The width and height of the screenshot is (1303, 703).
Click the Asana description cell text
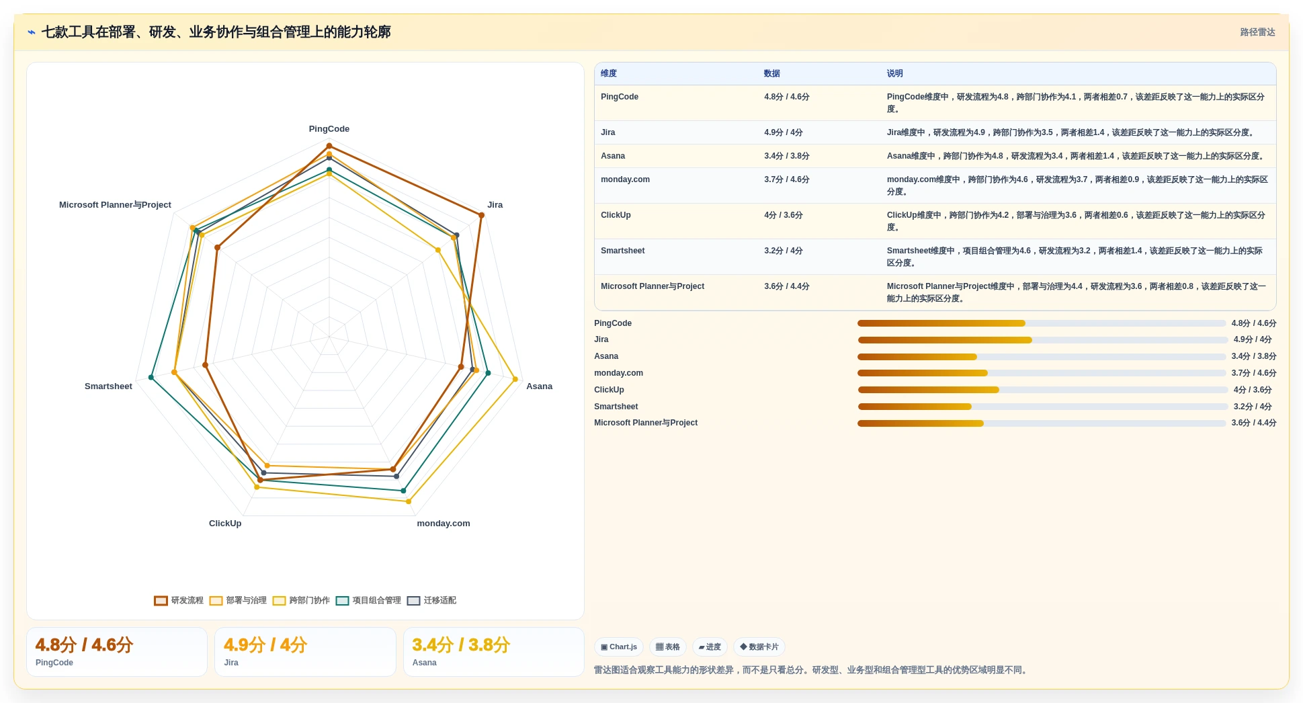pos(1077,156)
